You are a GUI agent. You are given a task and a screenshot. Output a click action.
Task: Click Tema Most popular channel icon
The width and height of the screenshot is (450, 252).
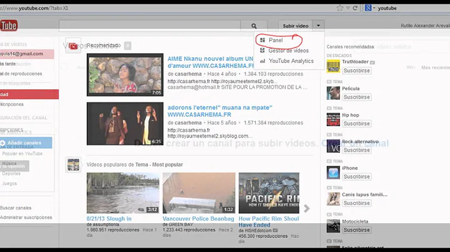(73, 165)
